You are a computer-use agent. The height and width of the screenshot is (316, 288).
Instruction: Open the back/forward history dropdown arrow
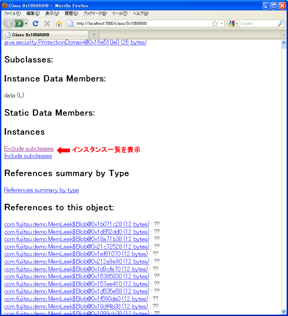pyautogui.click(x=26, y=23)
